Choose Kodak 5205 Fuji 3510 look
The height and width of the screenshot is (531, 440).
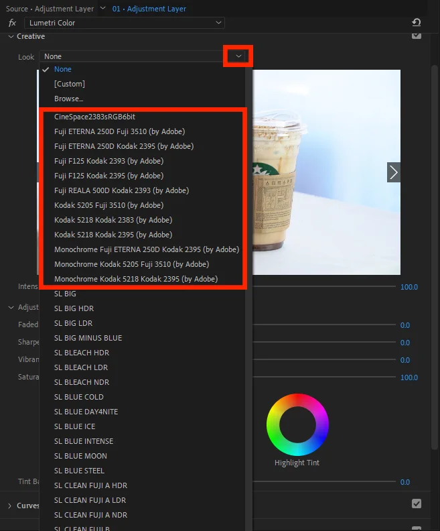click(142, 205)
